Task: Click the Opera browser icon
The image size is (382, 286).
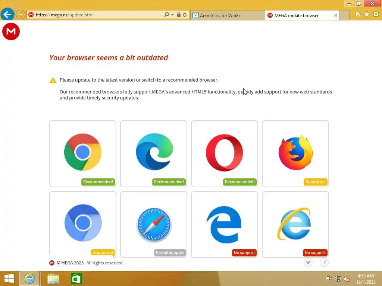Action: (x=224, y=153)
